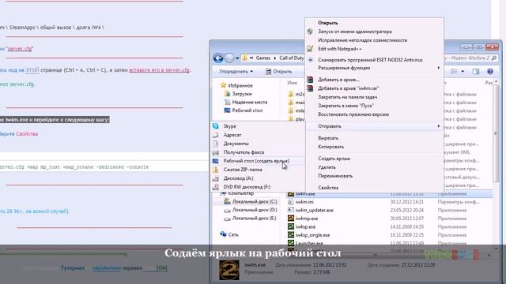Open Загрузки in the navigation pane
This screenshot has height=284, width=506.
(x=238, y=94)
